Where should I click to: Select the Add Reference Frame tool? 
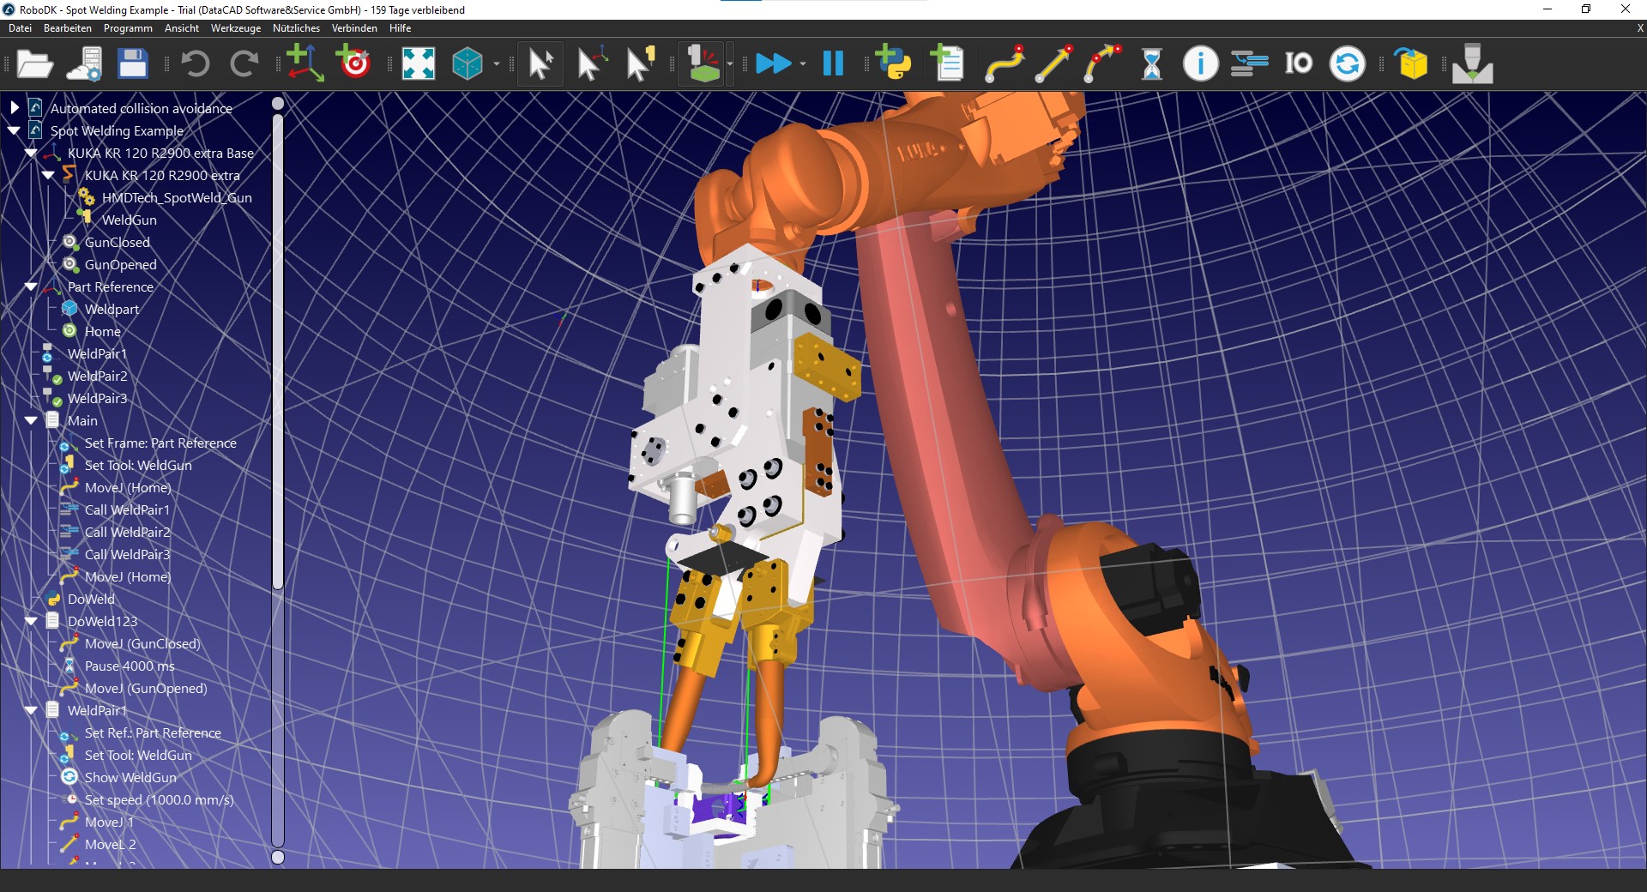305,63
